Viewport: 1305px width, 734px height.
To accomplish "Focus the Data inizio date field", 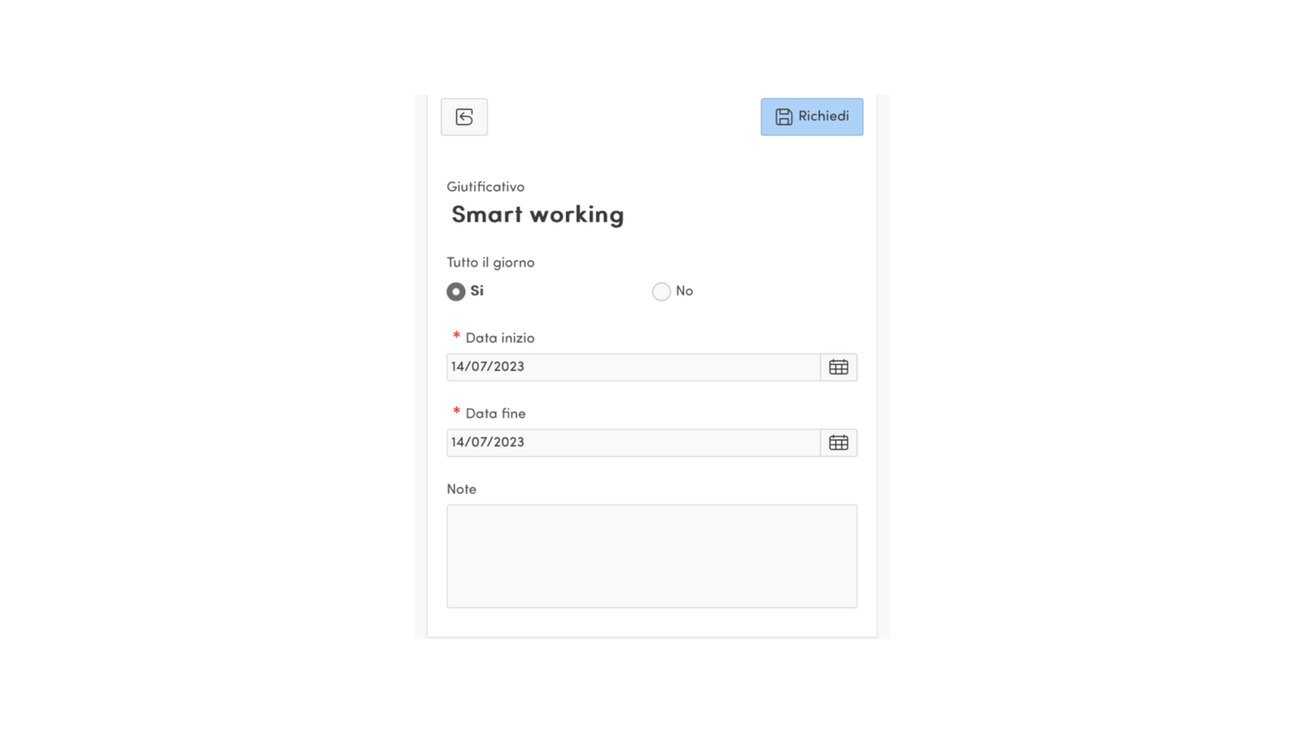I will [x=632, y=367].
